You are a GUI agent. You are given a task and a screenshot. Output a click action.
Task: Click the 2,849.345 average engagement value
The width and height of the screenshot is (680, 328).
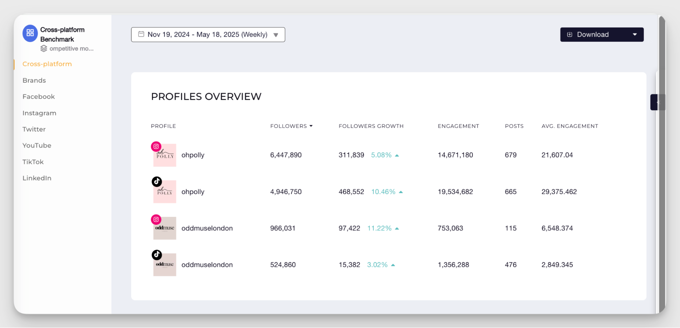(x=557, y=265)
